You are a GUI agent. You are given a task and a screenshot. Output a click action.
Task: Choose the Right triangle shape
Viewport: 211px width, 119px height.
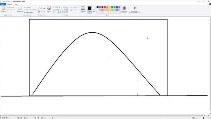point(54,10)
